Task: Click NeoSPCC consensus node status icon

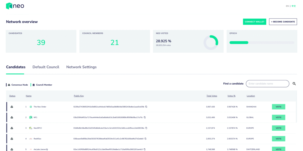Action: tap(12, 128)
